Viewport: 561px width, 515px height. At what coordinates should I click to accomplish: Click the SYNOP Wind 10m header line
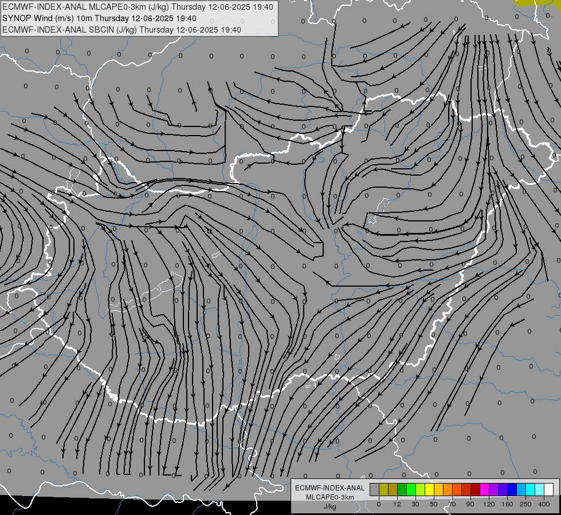pos(99,18)
